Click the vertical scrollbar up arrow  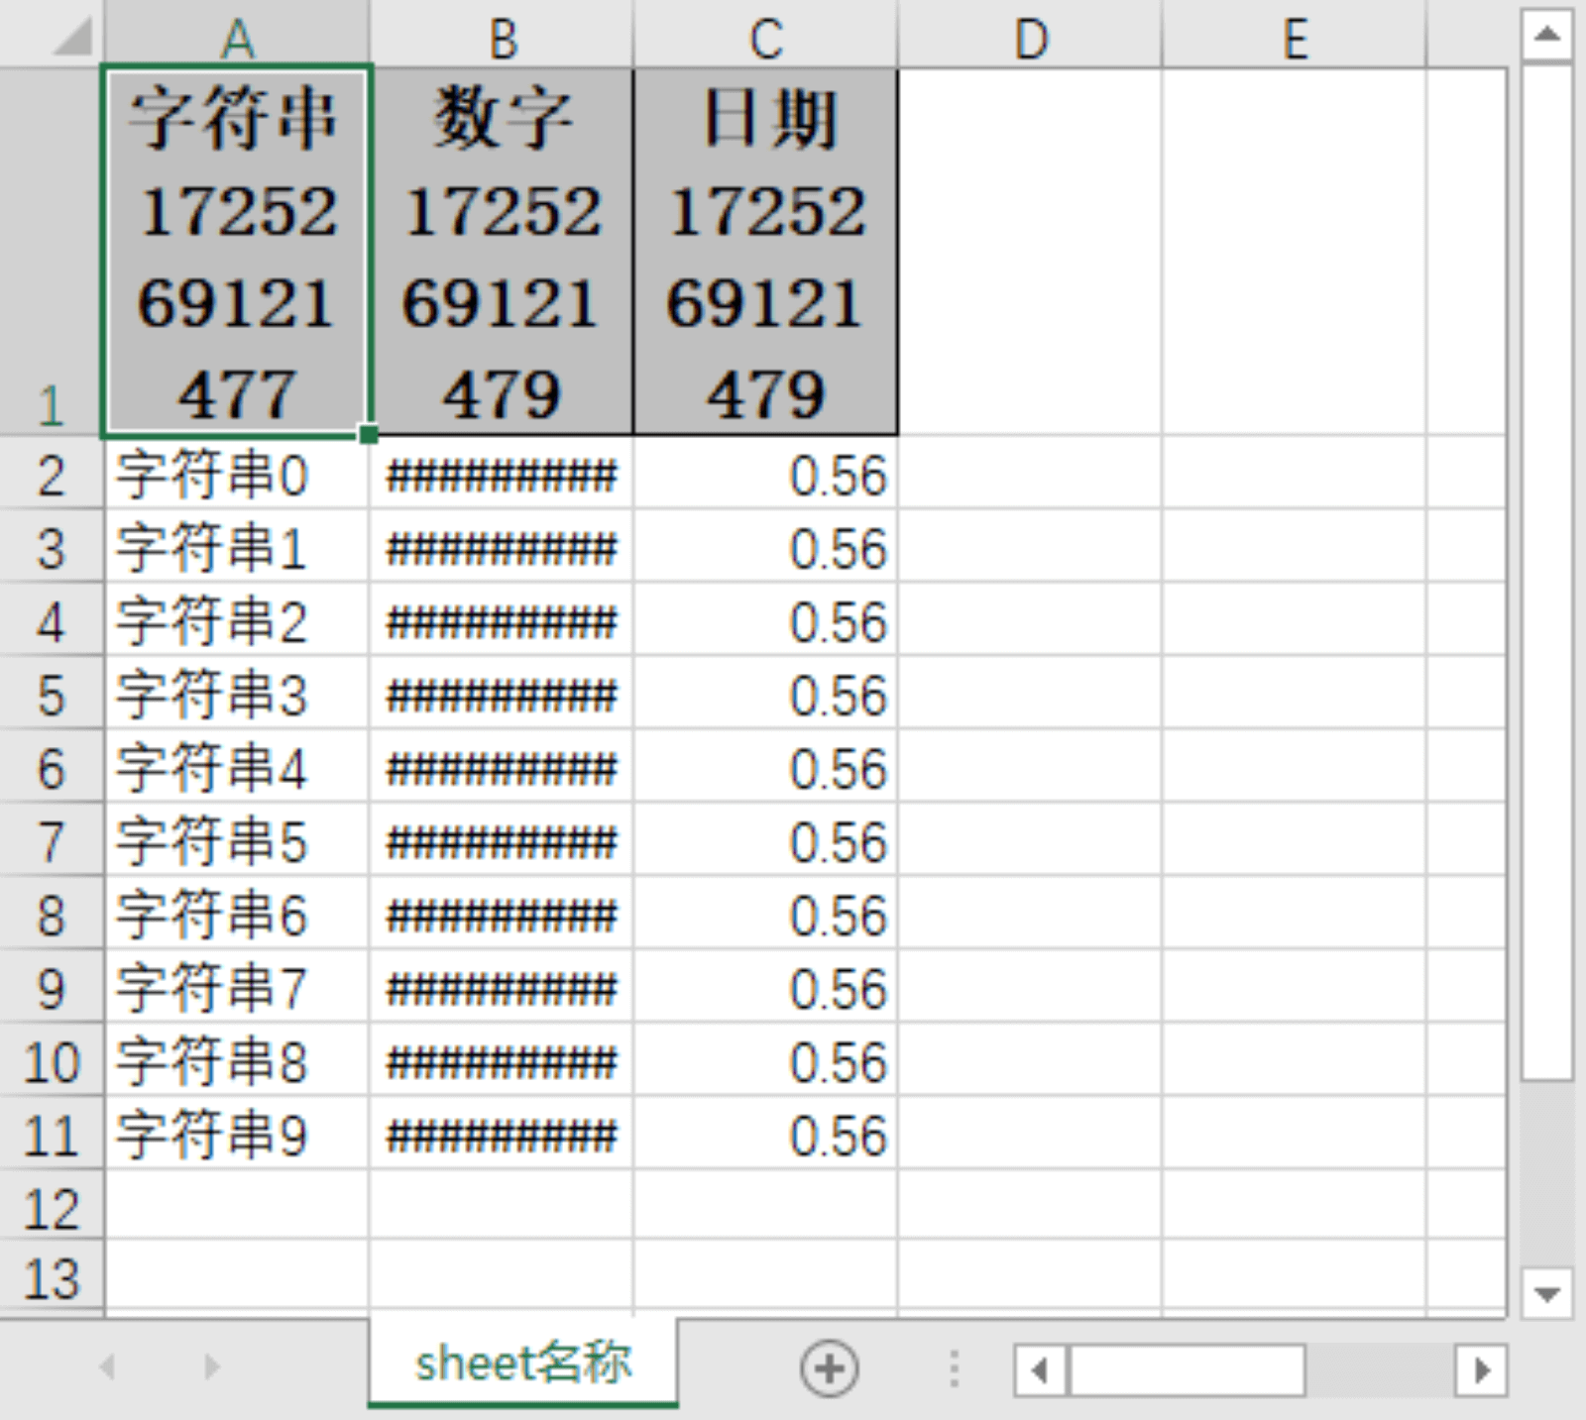click(x=1546, y=35)
